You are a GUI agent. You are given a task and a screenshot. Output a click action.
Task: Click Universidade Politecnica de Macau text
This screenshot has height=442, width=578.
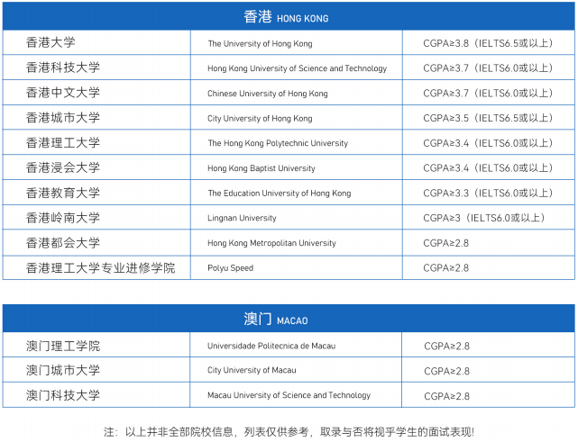274,346
